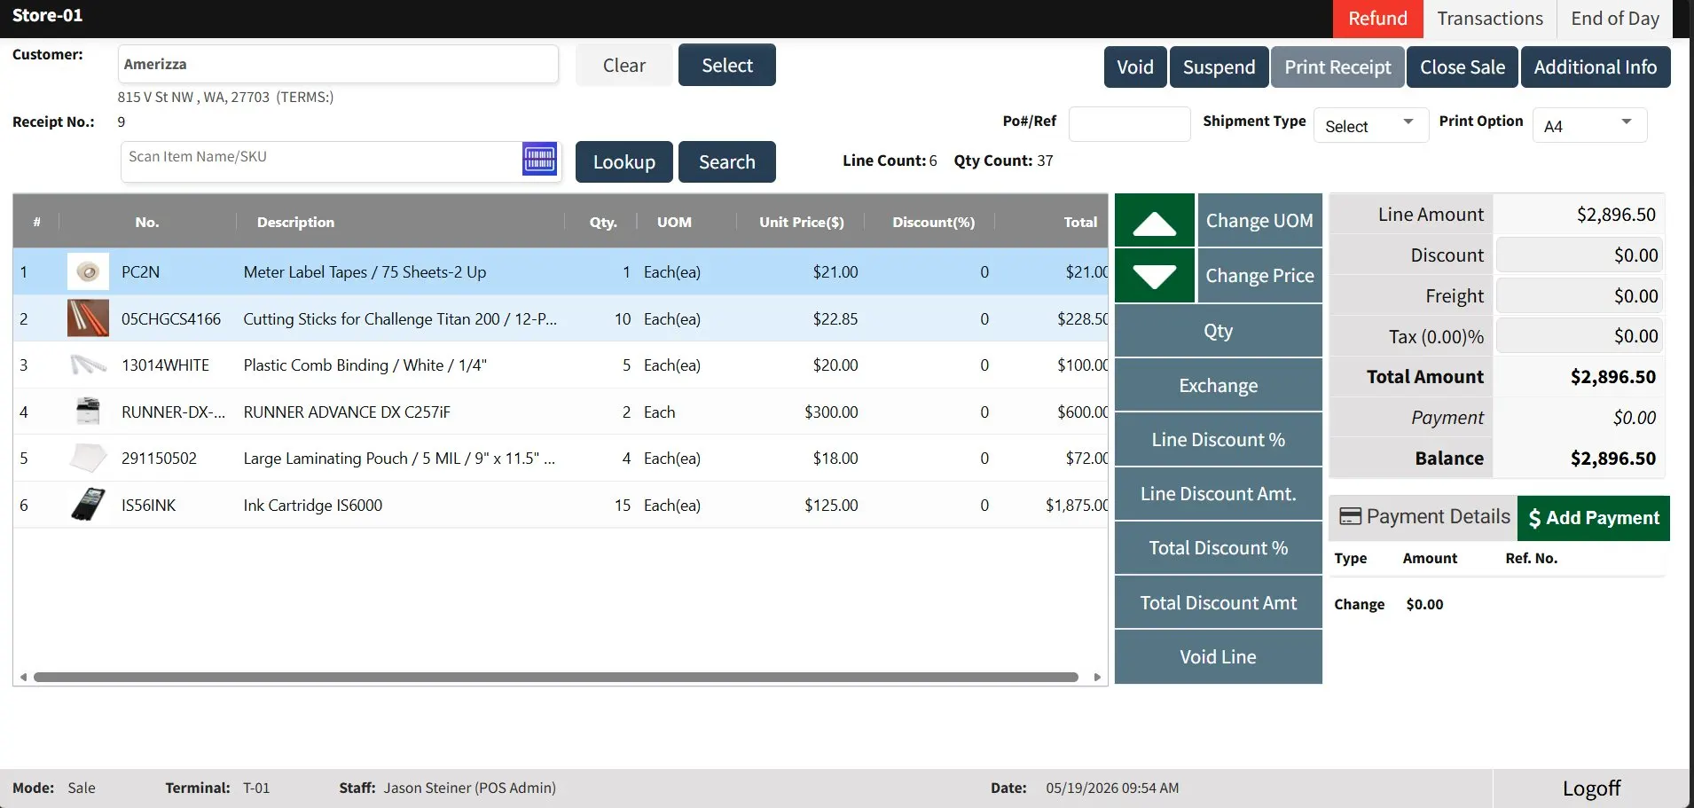Apply Total Discount %
1694x808 pixels.
point(1219,548)
